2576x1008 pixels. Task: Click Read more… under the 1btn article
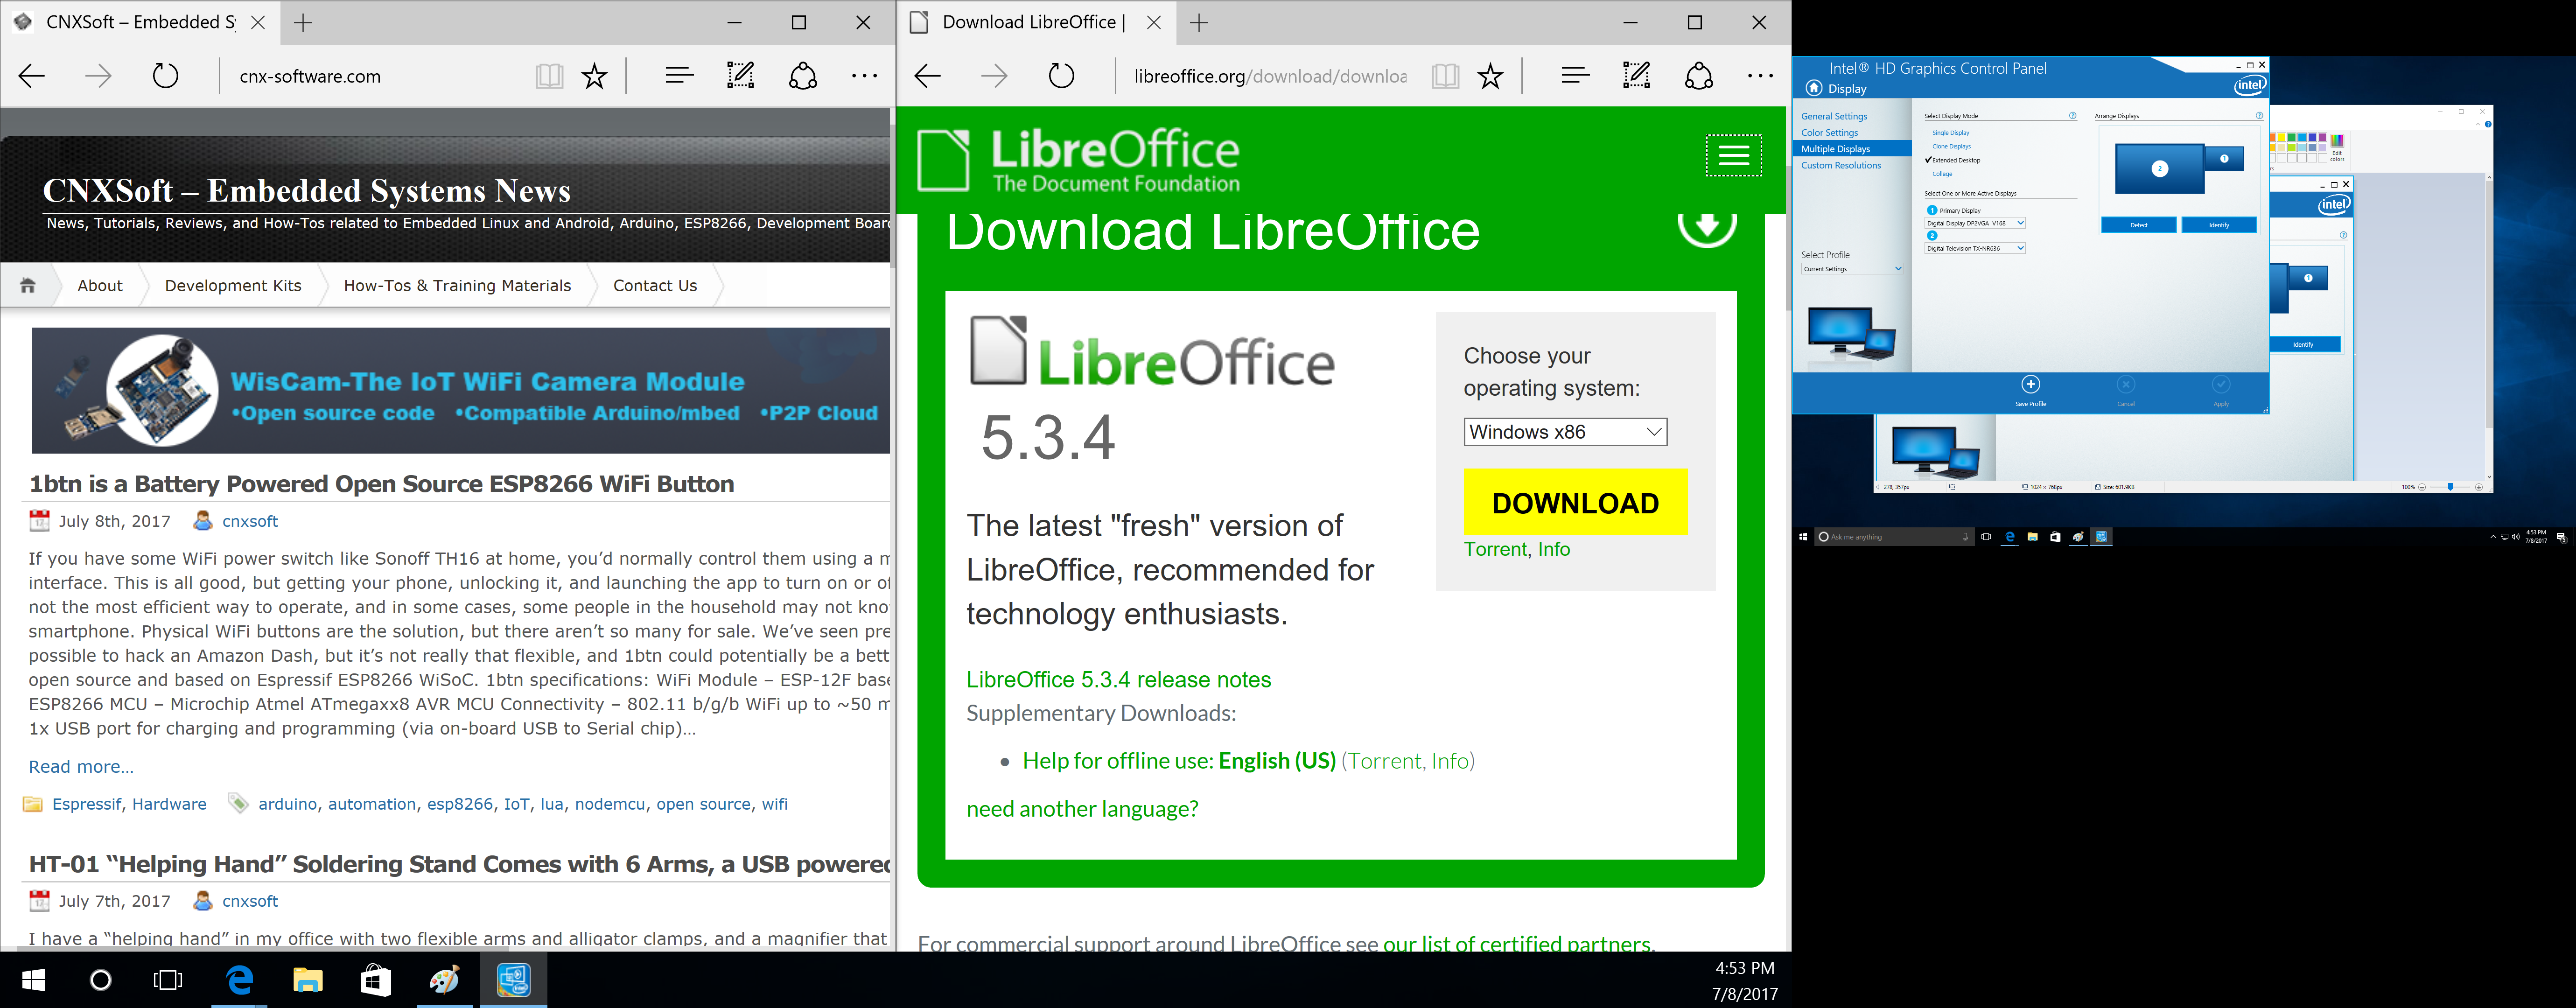(x=81, y=767)
